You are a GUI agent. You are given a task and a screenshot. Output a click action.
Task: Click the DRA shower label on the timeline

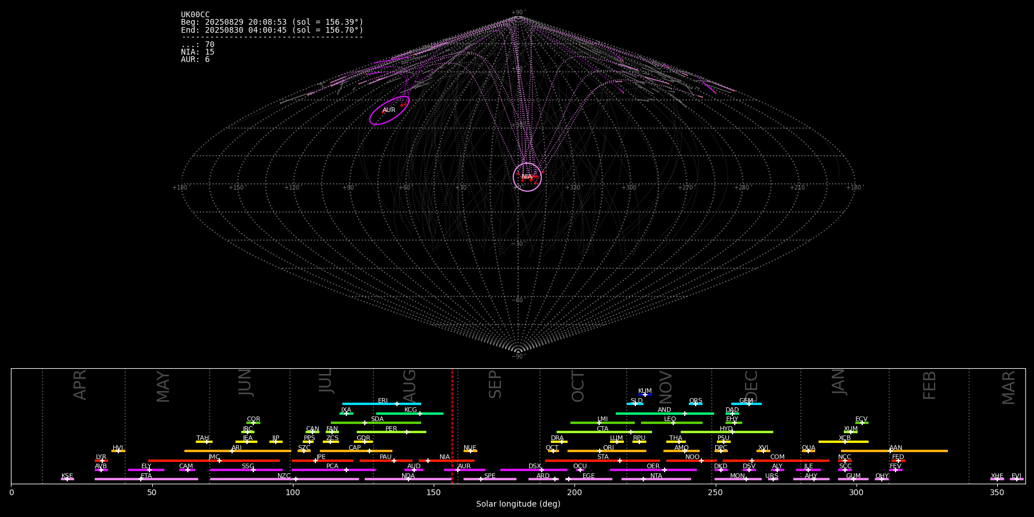[x=558, y=438]
